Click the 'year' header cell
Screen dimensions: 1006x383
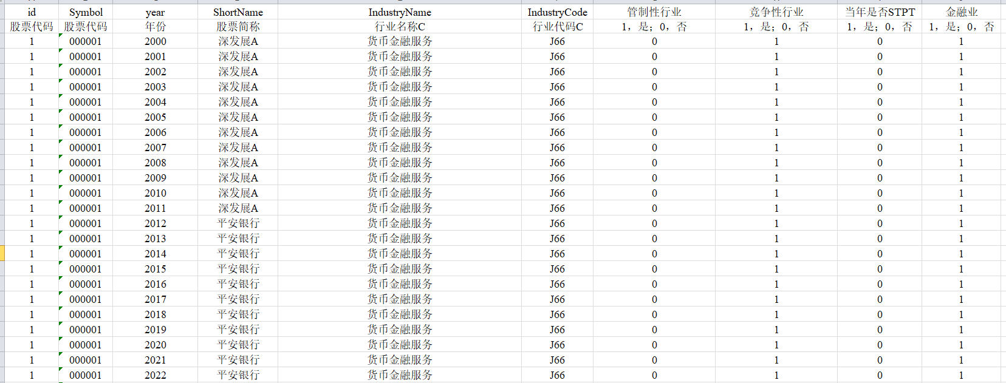tap(155, 12)
